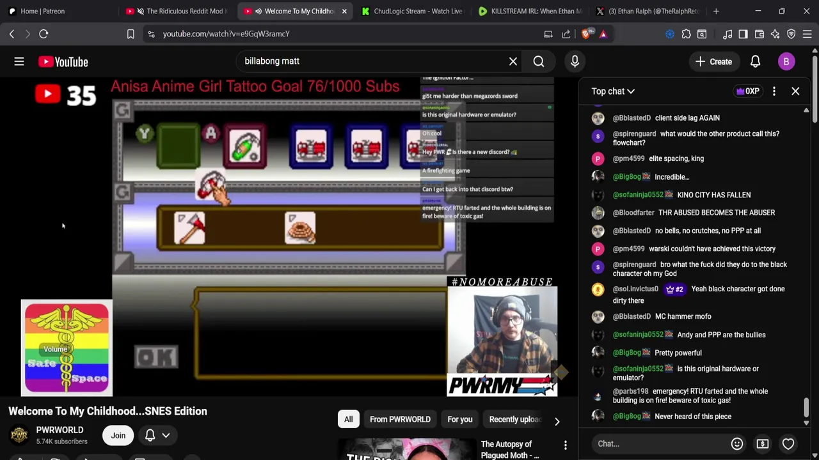The height and width of the screenshot is (460, 819).
Task: Click the site info icon in address bar
Action: pyautogui.click(x=151, y=34)
